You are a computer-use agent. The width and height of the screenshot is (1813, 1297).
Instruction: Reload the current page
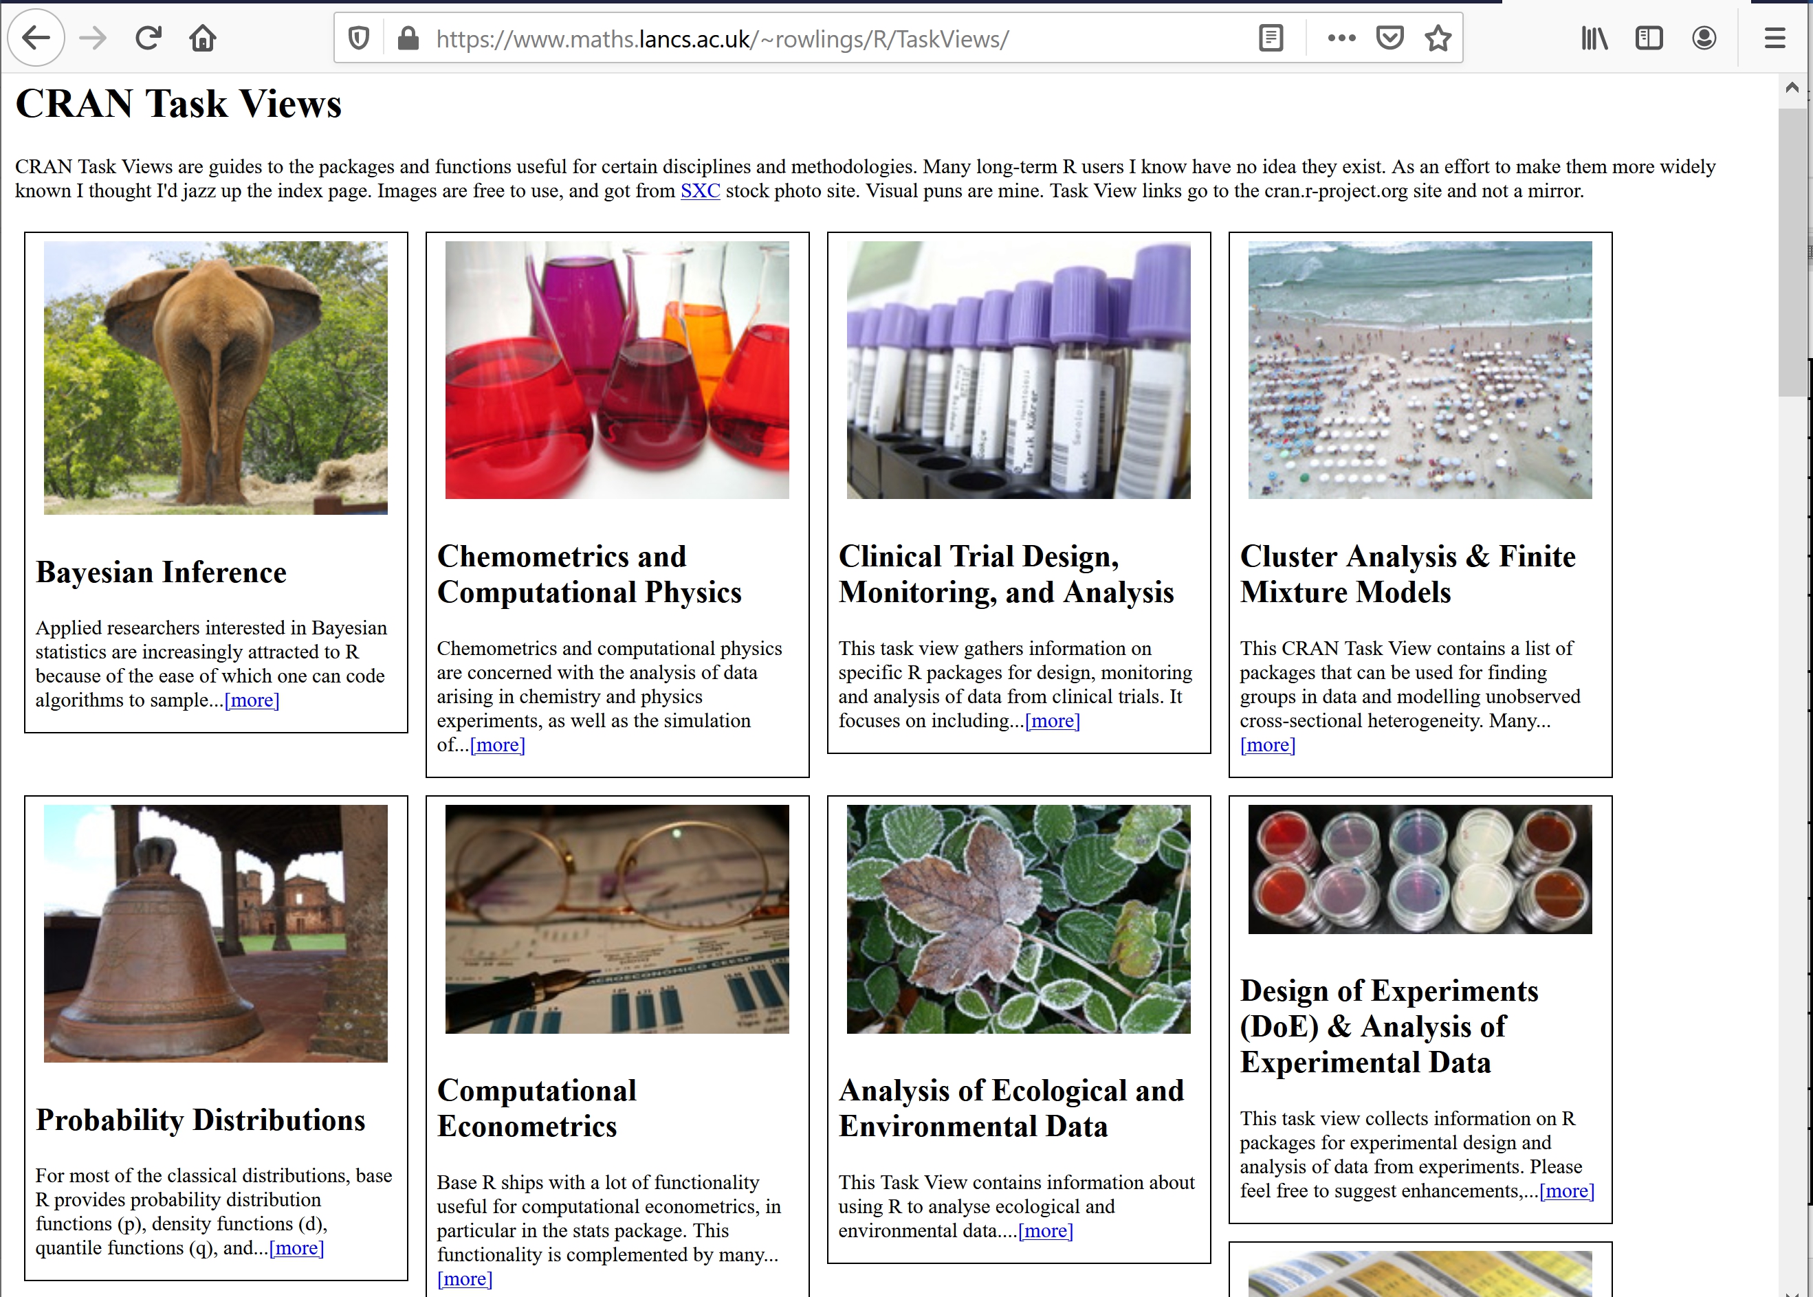[149, 38]
